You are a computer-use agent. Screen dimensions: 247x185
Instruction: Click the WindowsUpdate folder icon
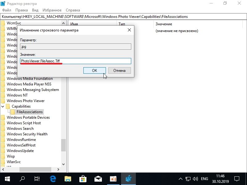pyautogui.click(x=3, y=151)
